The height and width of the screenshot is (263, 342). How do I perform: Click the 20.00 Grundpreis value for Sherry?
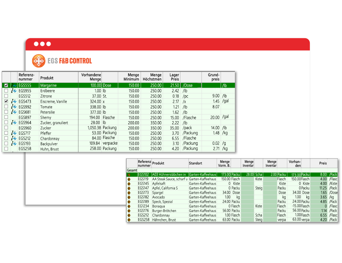pyautogui.click(x=215, y=117)
